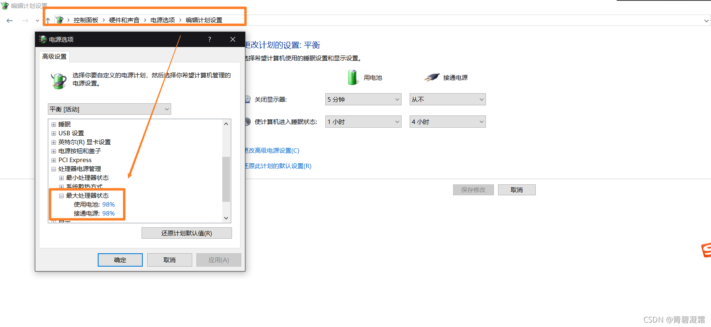This screenshot has height=327, width=711.
Task: Open 硬件和声音 in the breadcrumb
Action: (x=124, y=20)
